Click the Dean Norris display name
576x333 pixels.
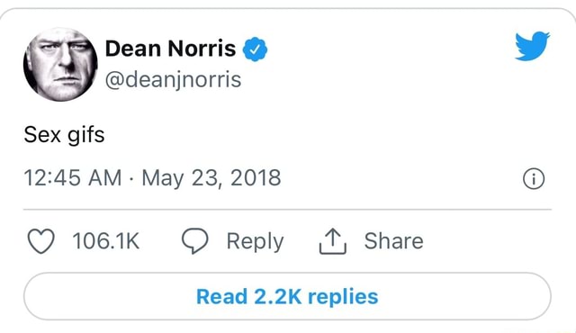click(170, 49)
